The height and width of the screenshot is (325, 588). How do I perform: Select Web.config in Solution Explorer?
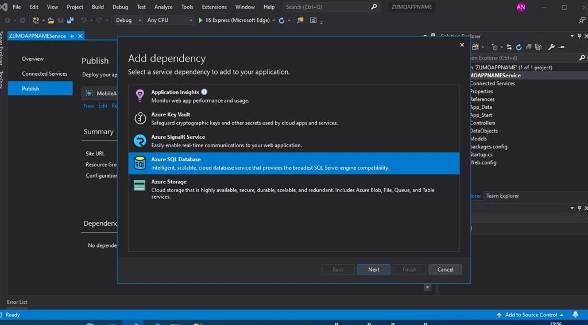coord(483,163)
